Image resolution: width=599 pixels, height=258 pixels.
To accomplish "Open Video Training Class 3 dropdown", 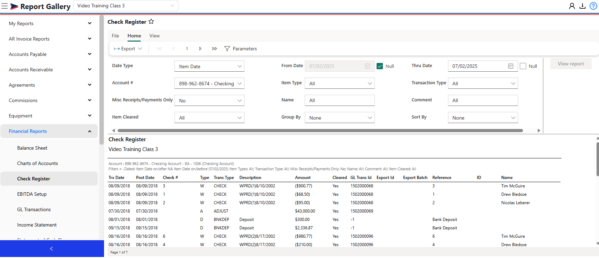I will [x=126, y=6].
